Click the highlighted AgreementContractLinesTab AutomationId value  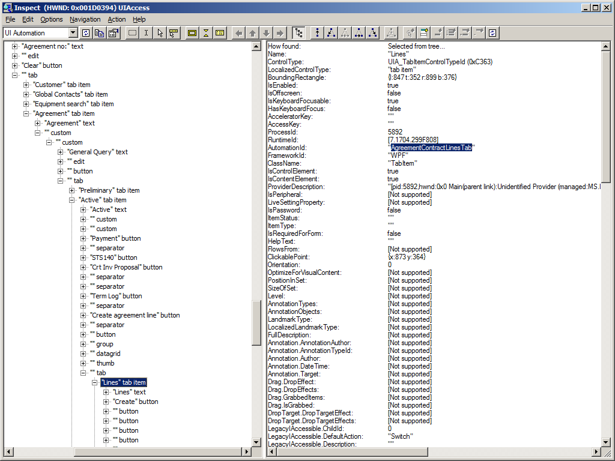click(431, 148)
